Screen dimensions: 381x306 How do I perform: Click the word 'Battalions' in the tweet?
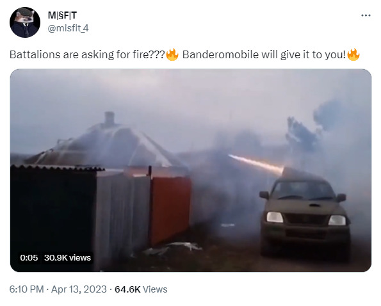(x=35, y=54)
